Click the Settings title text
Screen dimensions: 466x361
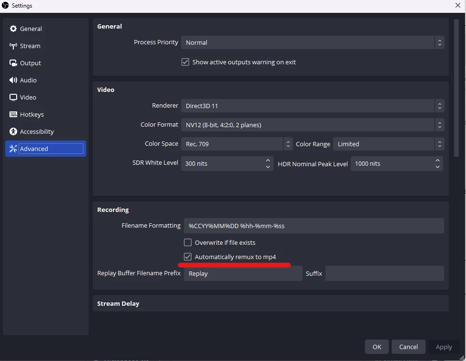[22, 5]
